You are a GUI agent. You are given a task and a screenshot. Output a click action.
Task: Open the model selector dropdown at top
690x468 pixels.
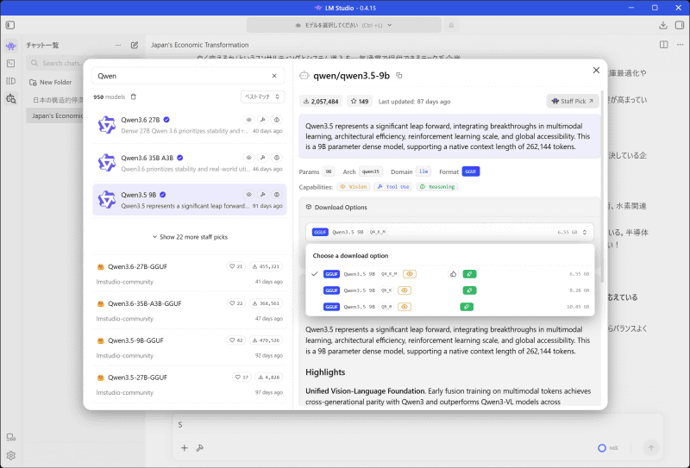point(343,25)
